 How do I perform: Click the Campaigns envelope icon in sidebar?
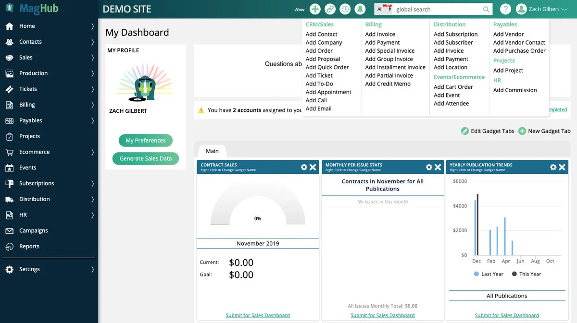click(9, 231)
